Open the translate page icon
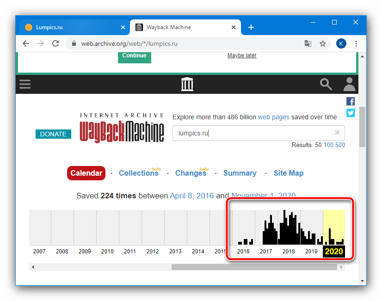The height and width of the screenshot is (301, 382). 308,43
